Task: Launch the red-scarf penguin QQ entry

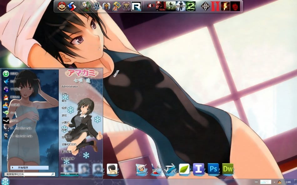Action: [x=29, y=97]
